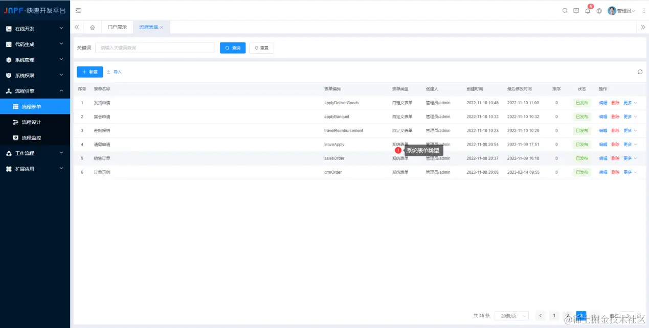Switch to the 门户展示 tab
Image resolution: width=649 pixels, height=328 pixels.
click(x=117, y=27)
